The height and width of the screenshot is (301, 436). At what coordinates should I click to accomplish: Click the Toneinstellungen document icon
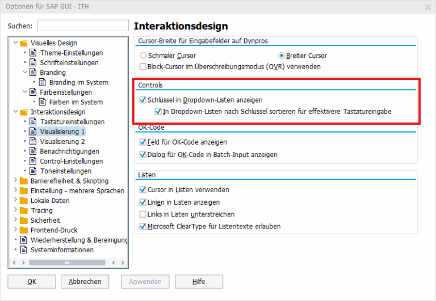tap(33, 171)
